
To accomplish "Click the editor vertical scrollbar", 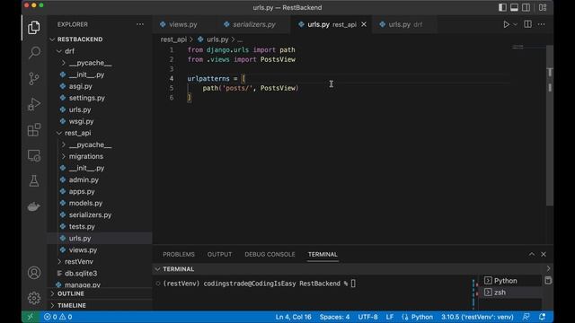I will coord(549,125).
